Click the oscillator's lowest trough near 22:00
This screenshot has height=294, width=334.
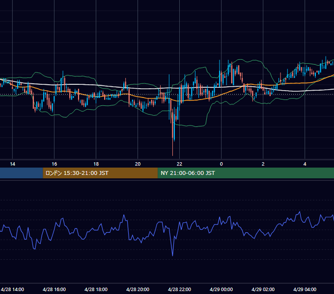(172, 255)
